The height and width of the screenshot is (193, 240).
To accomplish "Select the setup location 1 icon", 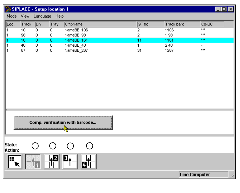I will pyautogui.click(x=33, y=162).
